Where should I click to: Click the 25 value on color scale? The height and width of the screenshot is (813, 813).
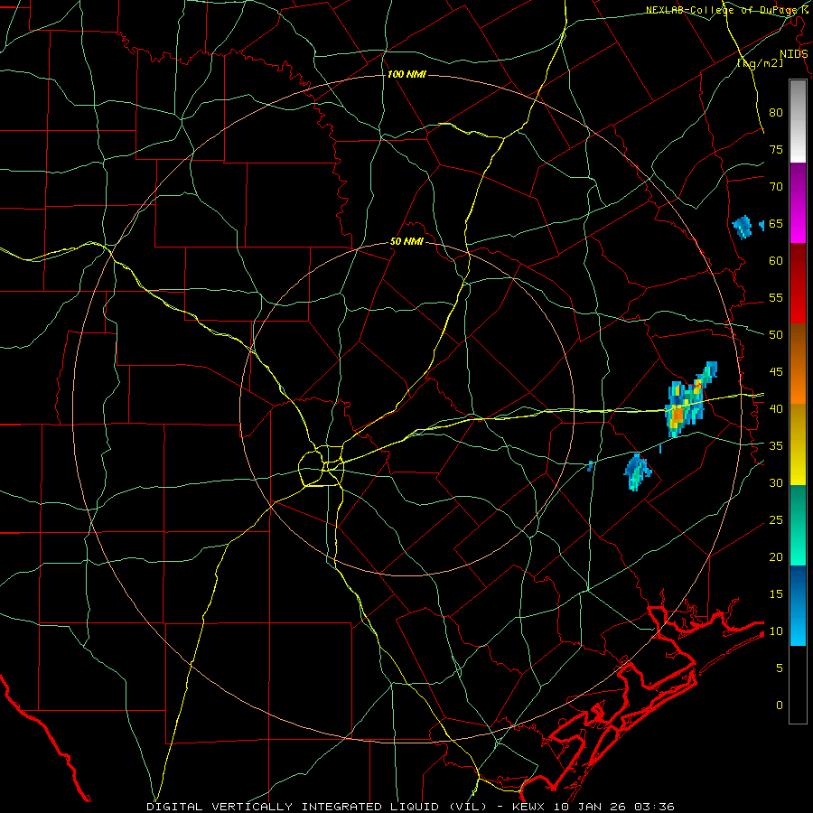point(776,520)
